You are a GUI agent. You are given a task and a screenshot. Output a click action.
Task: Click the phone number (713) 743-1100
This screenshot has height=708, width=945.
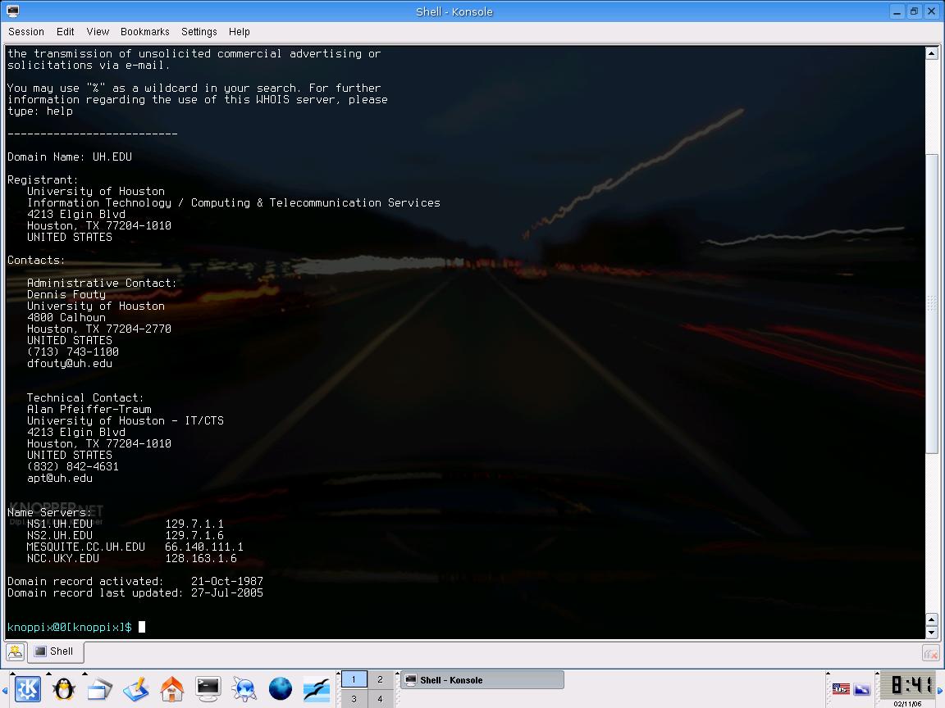point(73,352)
